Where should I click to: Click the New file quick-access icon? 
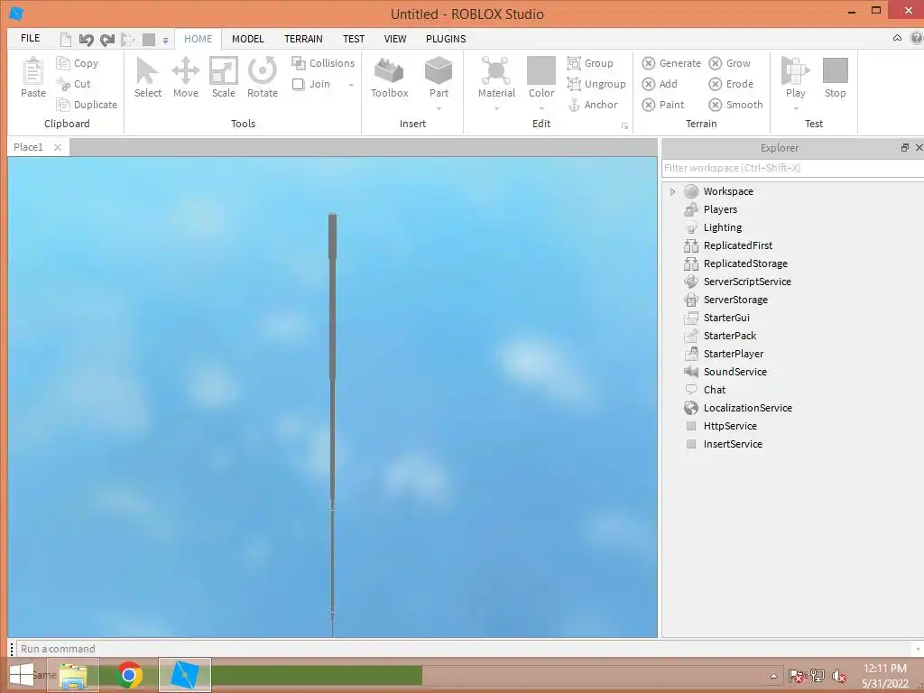(x=65, y=40)
